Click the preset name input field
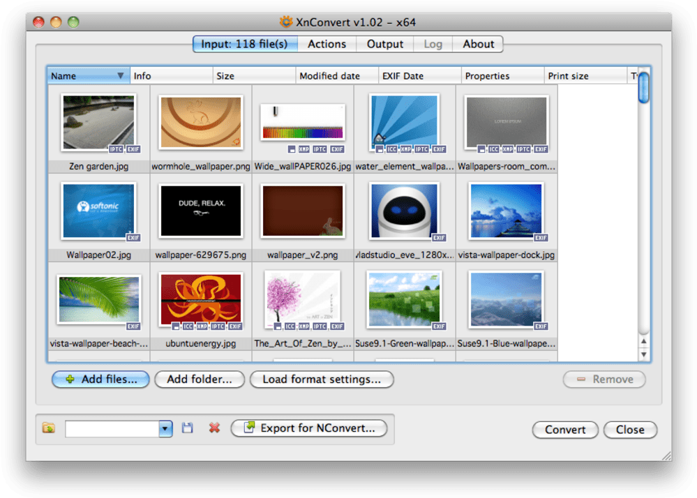The width and height of the screenshot is (697, 498). [112, 429]
